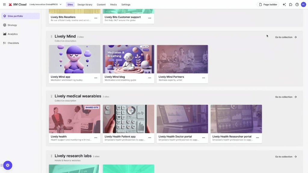Open more options for Lively Health Patient app

pyautogui.click(x=149, y=138)
